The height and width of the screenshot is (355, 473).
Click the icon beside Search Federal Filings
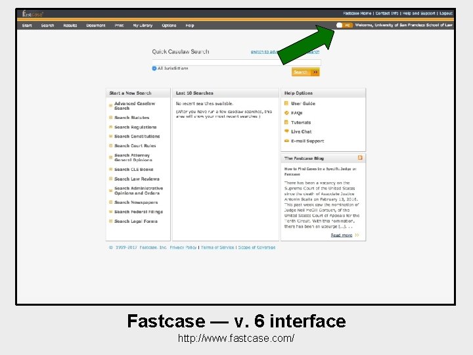[111, 212]
